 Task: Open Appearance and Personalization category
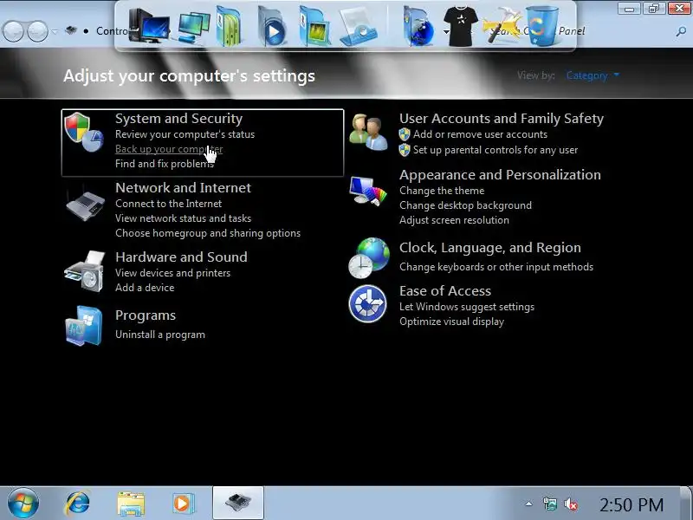500,175
